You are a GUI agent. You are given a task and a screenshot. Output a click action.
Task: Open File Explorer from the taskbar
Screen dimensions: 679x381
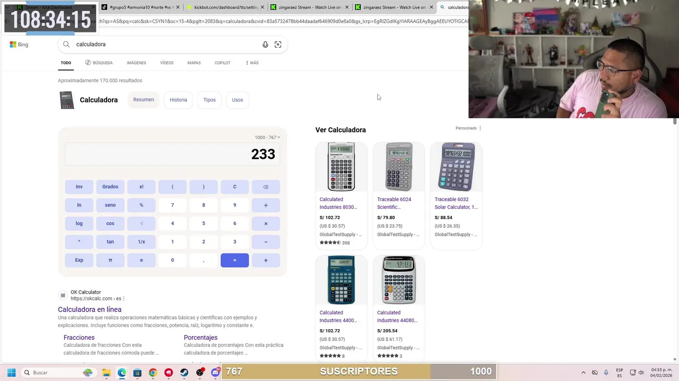point(106,373)
